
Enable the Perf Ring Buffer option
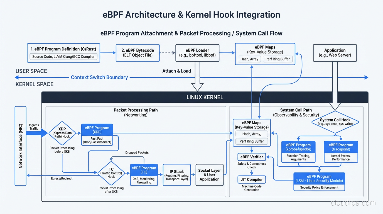pos(278,59)
